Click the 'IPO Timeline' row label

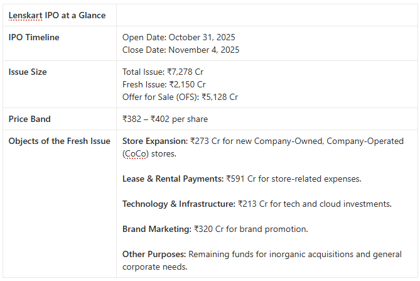pos(34,38)
